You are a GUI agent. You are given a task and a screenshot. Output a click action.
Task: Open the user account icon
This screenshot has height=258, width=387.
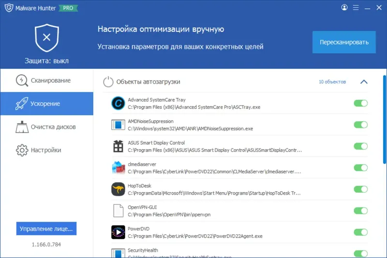[344, 7]
